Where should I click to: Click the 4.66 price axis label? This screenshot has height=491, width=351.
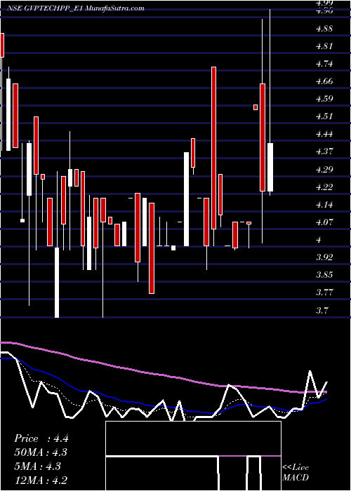click(324, 81)
